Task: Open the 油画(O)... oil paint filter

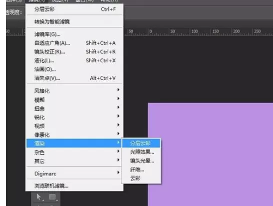Action: [x=74, y=69]
